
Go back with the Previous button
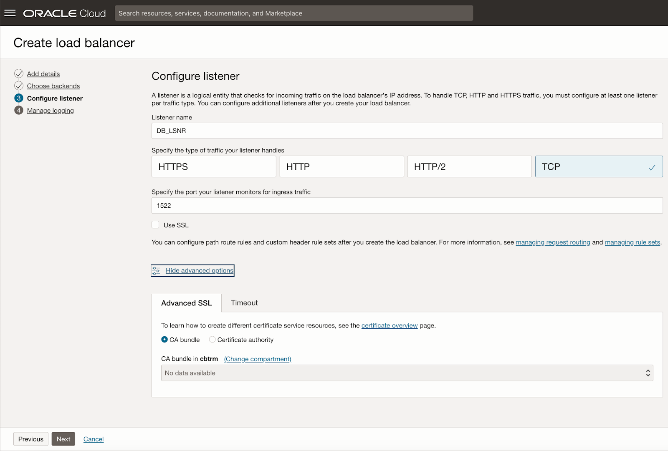31,439
